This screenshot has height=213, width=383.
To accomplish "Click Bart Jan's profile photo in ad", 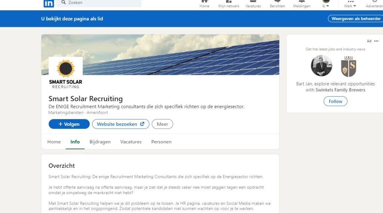I will tap(321, 66).
